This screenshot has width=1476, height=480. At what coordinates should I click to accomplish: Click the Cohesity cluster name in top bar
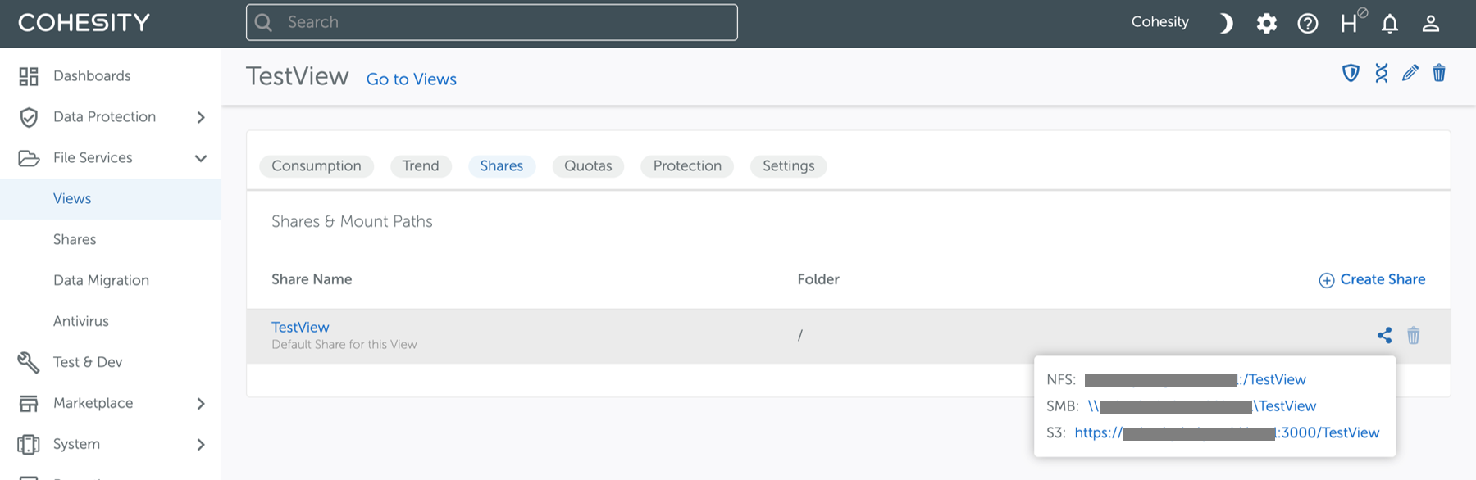1160,22
